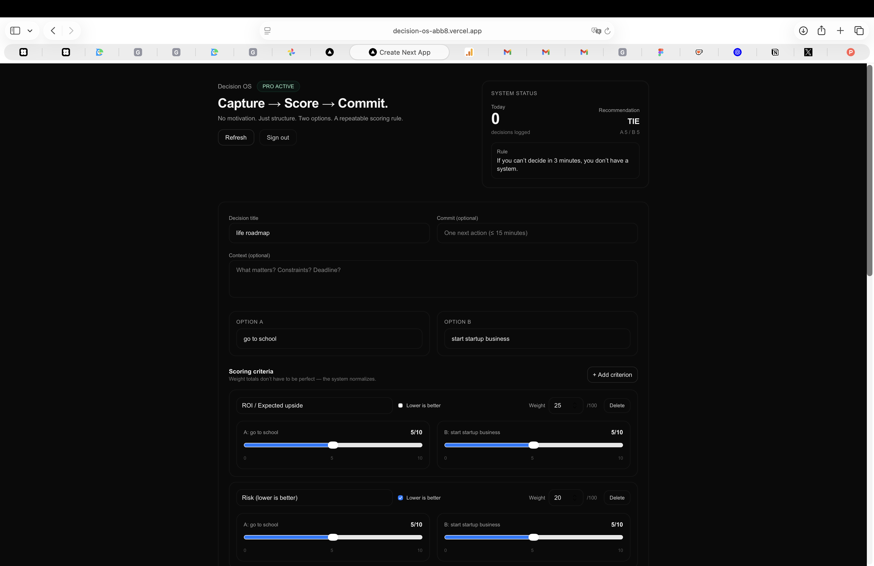This screenshot has height=566, width=874.
Task: Decrement the Risk weight stepper
Action: pyautogui.click(x=576, y=500)
